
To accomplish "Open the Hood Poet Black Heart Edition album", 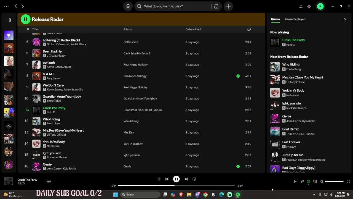I will pyautogui.click(x=143, y=110).
